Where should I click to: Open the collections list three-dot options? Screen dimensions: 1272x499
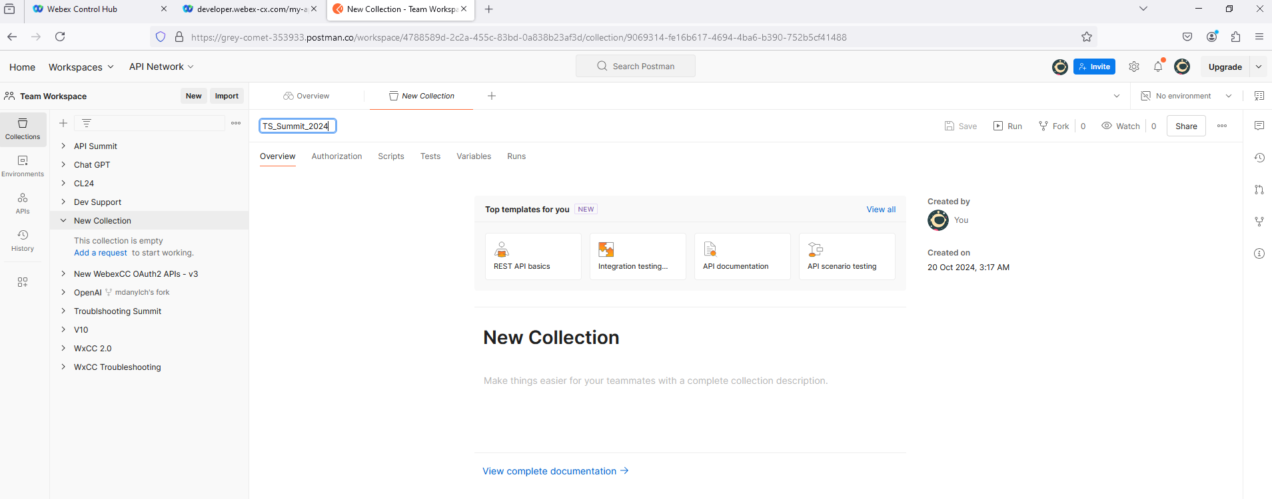tap(236, 123)
